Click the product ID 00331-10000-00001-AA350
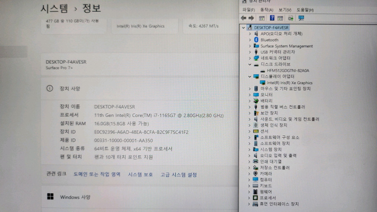This screenshot has width=377, height=212. tap(124, 140)
